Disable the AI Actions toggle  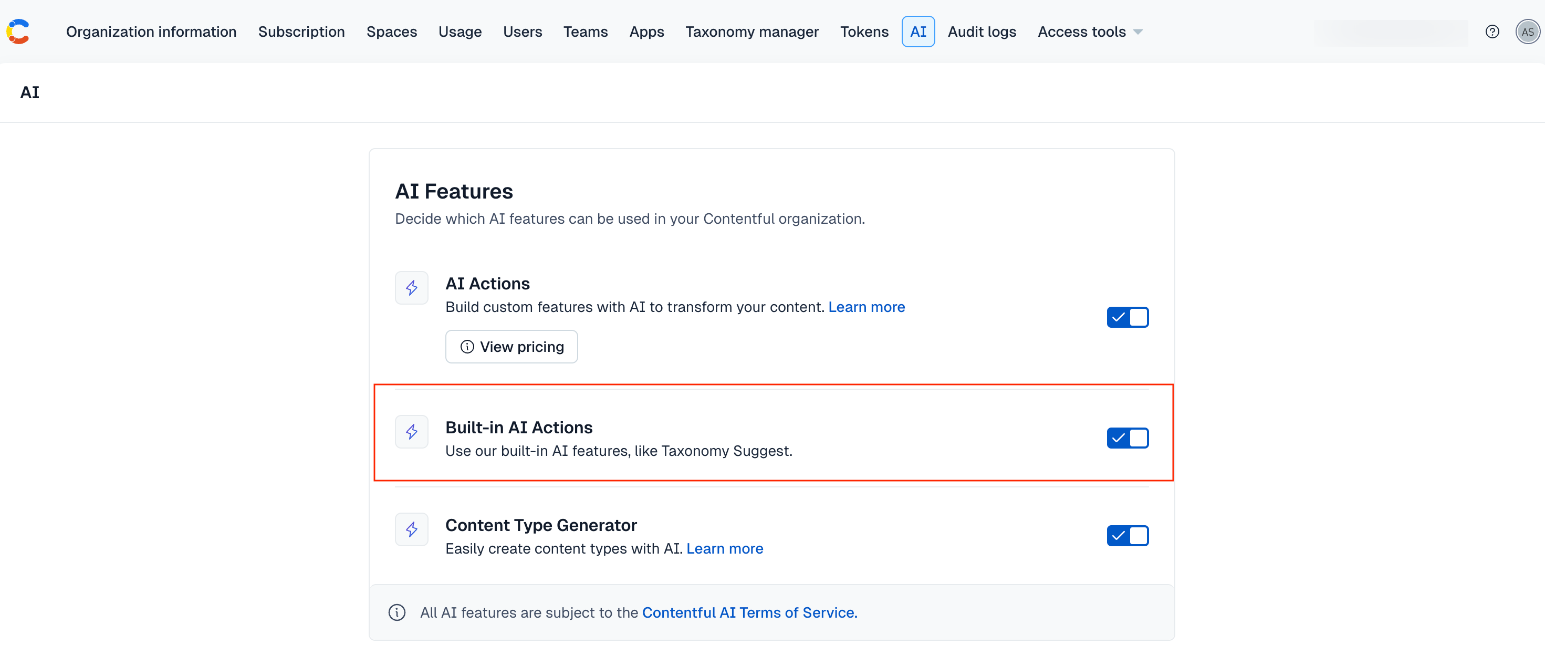pos(1127,317)
